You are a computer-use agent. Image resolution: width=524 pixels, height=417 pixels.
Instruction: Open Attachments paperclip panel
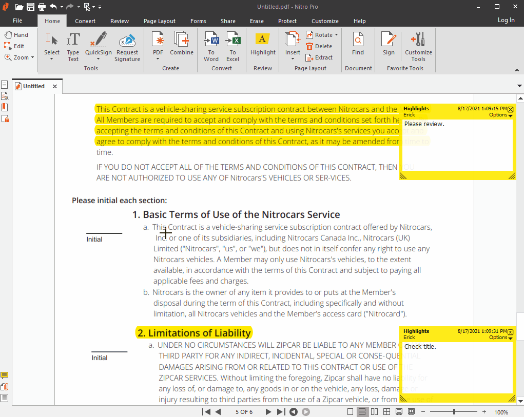point(5,387)
